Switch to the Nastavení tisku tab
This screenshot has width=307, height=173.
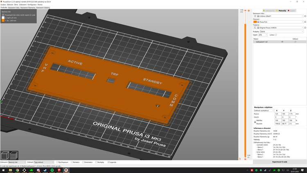(x=14, y=7)
